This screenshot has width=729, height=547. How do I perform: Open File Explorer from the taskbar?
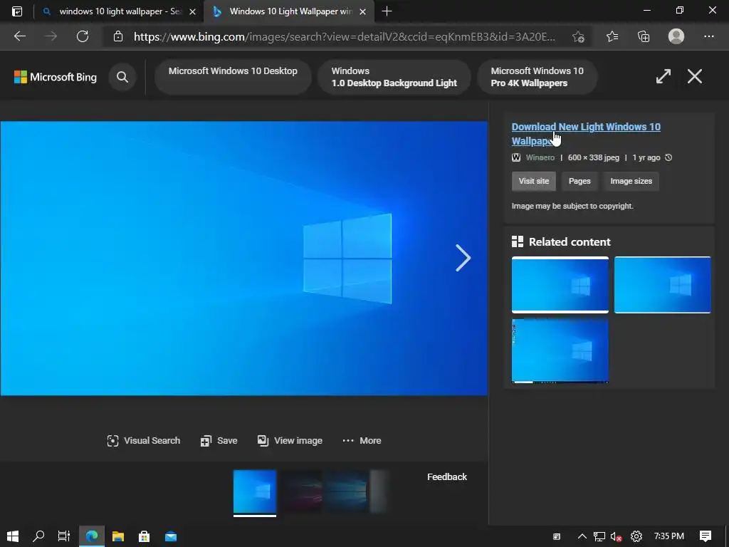118,536
